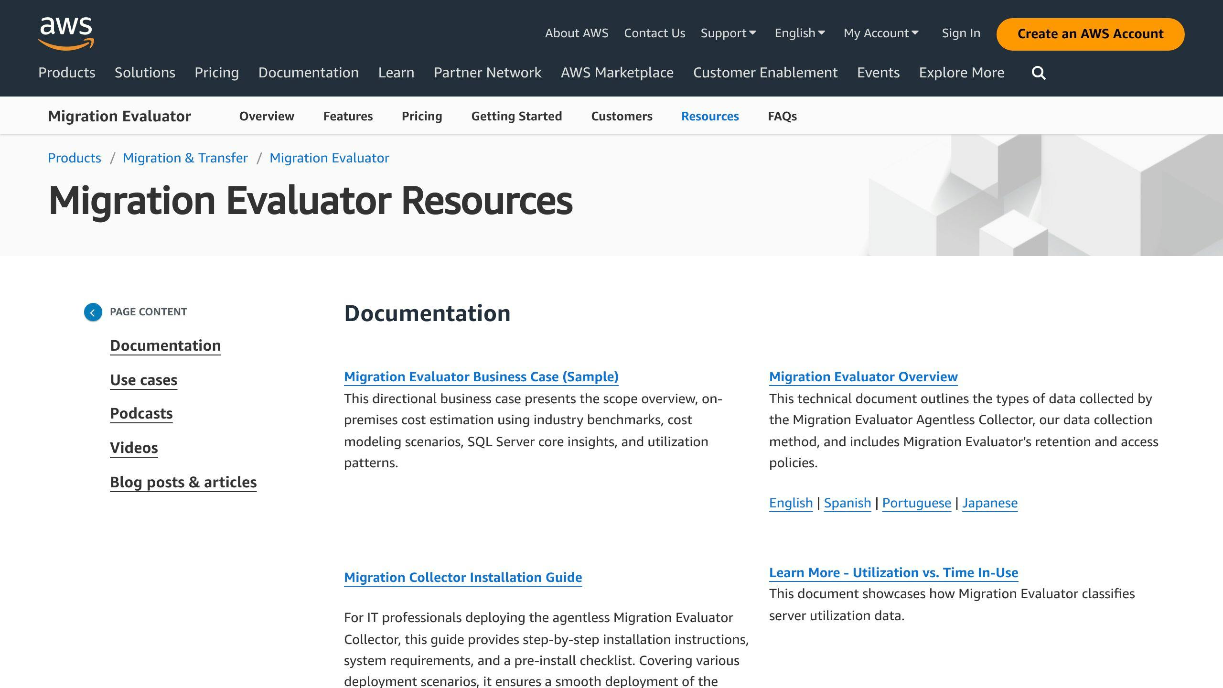
Task: Click Sign In
Action: pyautogui.click(x=961, y=33)
